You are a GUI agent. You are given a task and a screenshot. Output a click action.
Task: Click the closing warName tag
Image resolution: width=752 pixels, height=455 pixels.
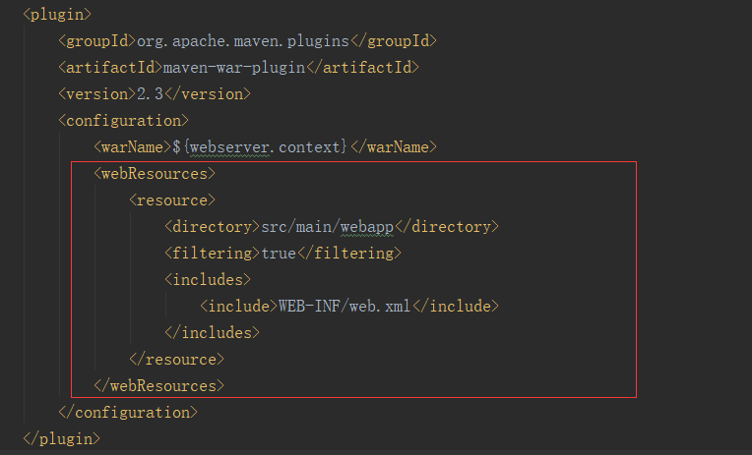click(394, 146)
